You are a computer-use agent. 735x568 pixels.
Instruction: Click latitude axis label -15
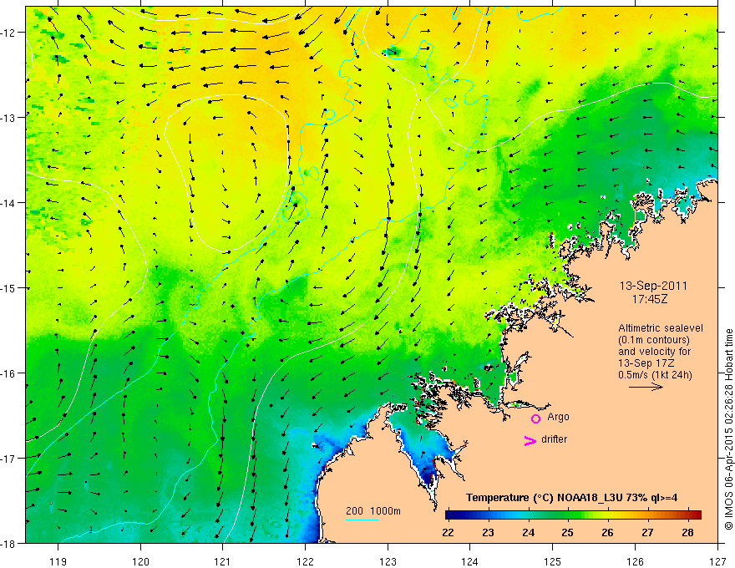coord(9,288)
